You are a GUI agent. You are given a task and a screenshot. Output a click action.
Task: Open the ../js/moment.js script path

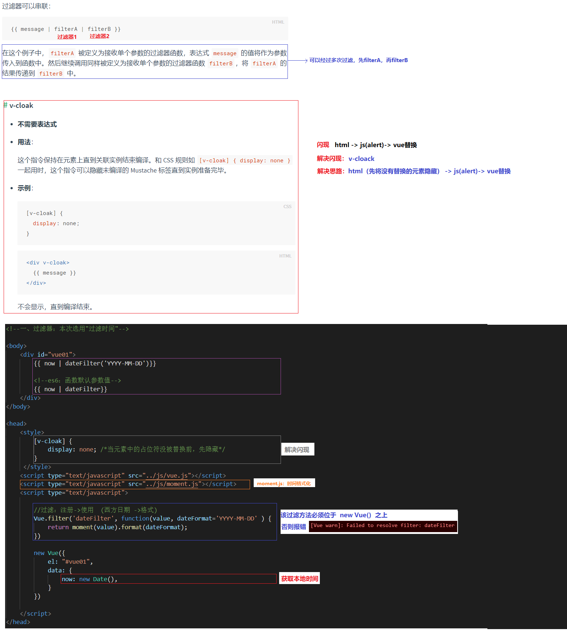click(172, 484)
